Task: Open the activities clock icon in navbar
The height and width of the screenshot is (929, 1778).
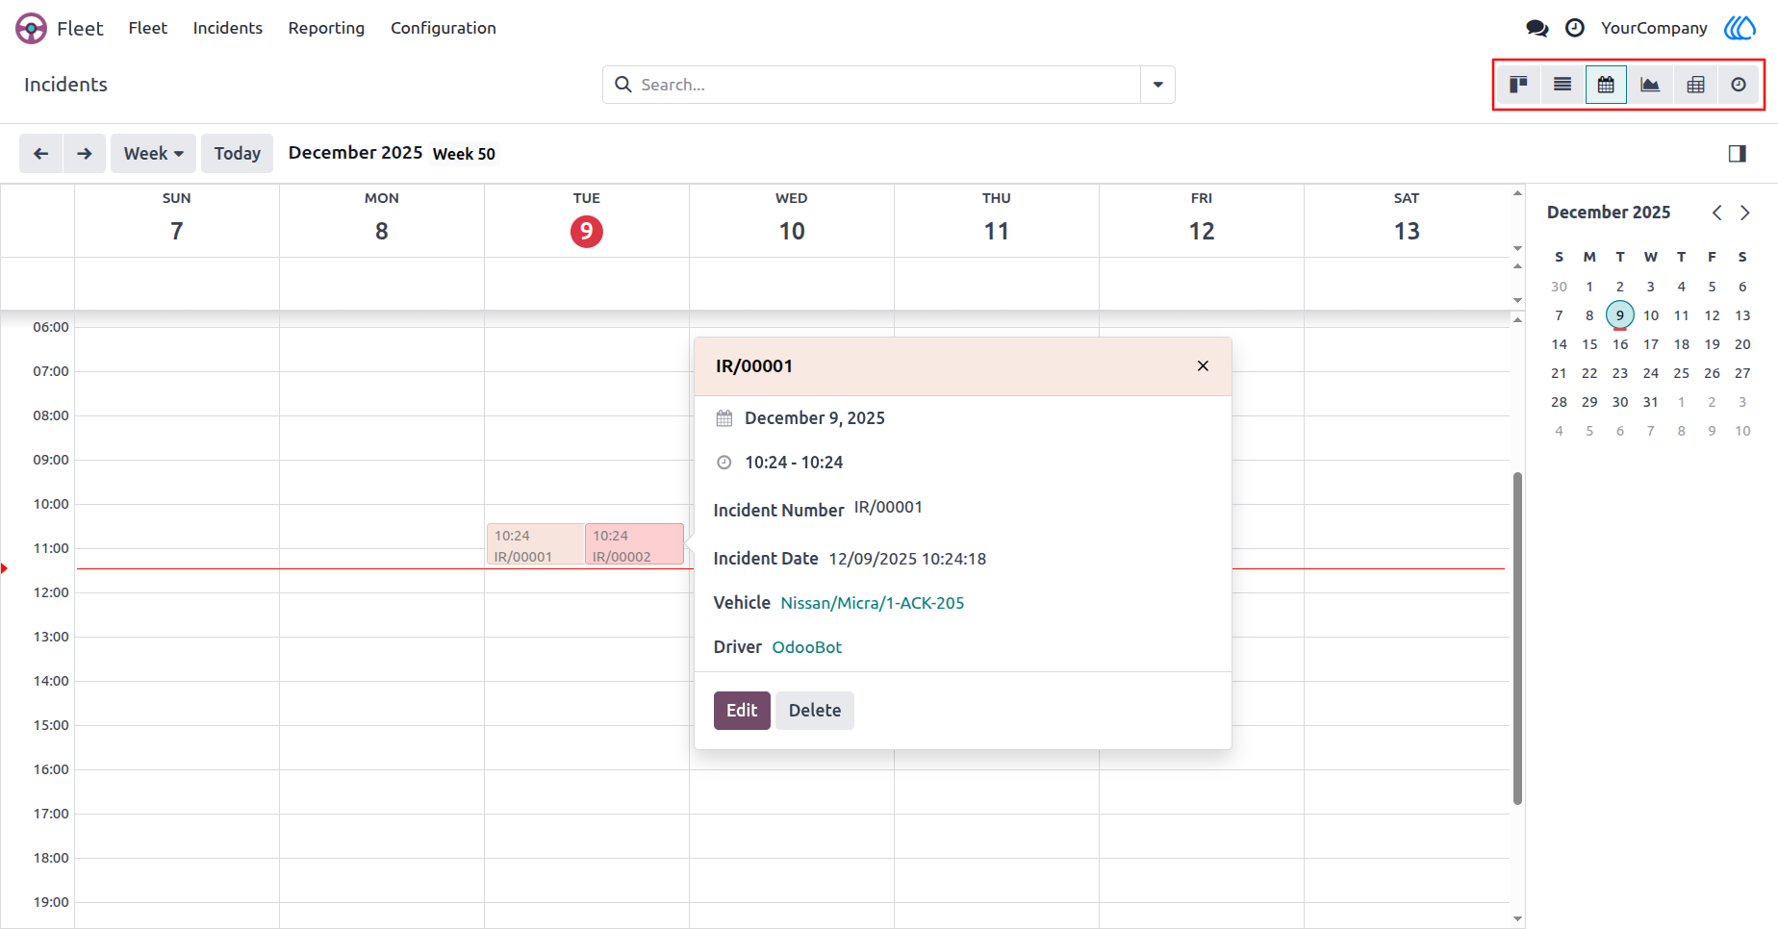Action: tap(1575, 28)
